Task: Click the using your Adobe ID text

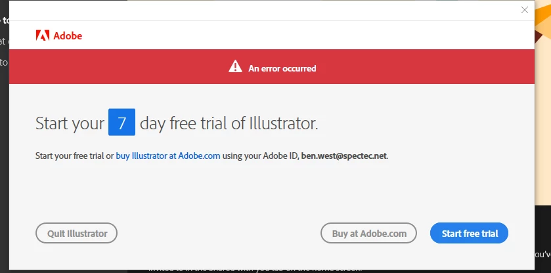Action: pyautogui.click(x=259, y=156)
